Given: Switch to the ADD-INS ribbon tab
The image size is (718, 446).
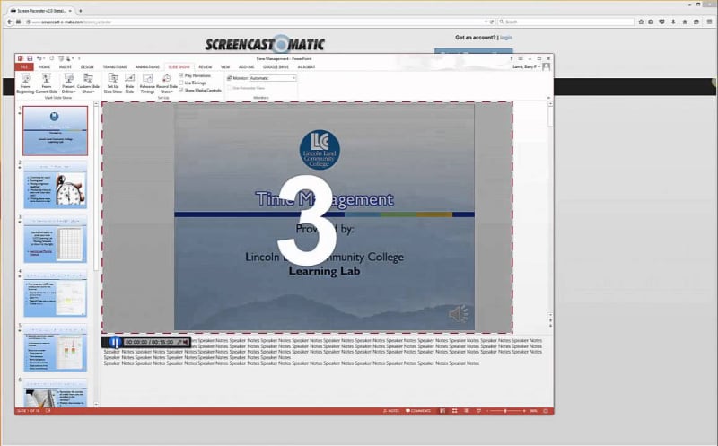Looking at the screenshot, I should coord(246,66).
